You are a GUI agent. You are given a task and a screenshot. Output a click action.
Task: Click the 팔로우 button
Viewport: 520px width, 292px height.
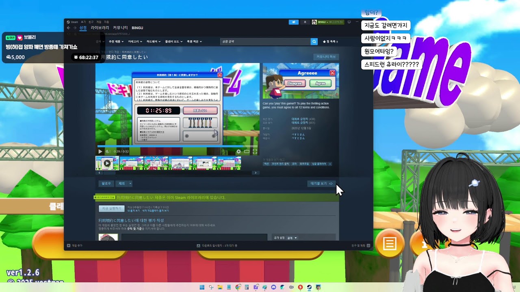(106, 184)
